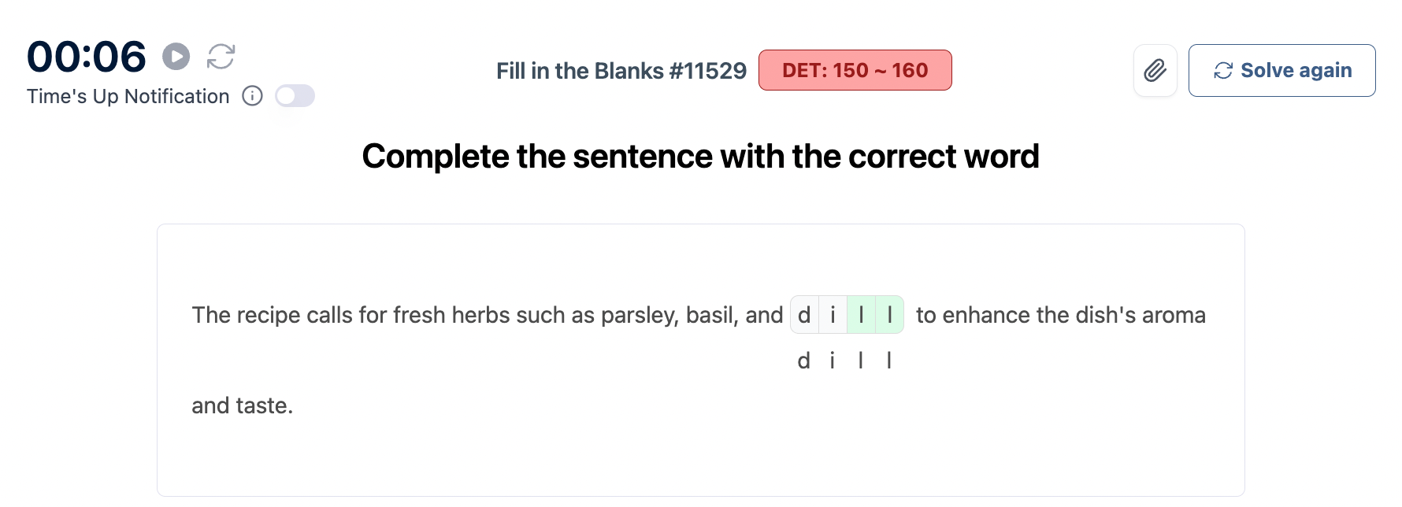The width and height of the screenshot is (1402, 507).
Task: Click the words "and taste."
Action: [242, 405]
